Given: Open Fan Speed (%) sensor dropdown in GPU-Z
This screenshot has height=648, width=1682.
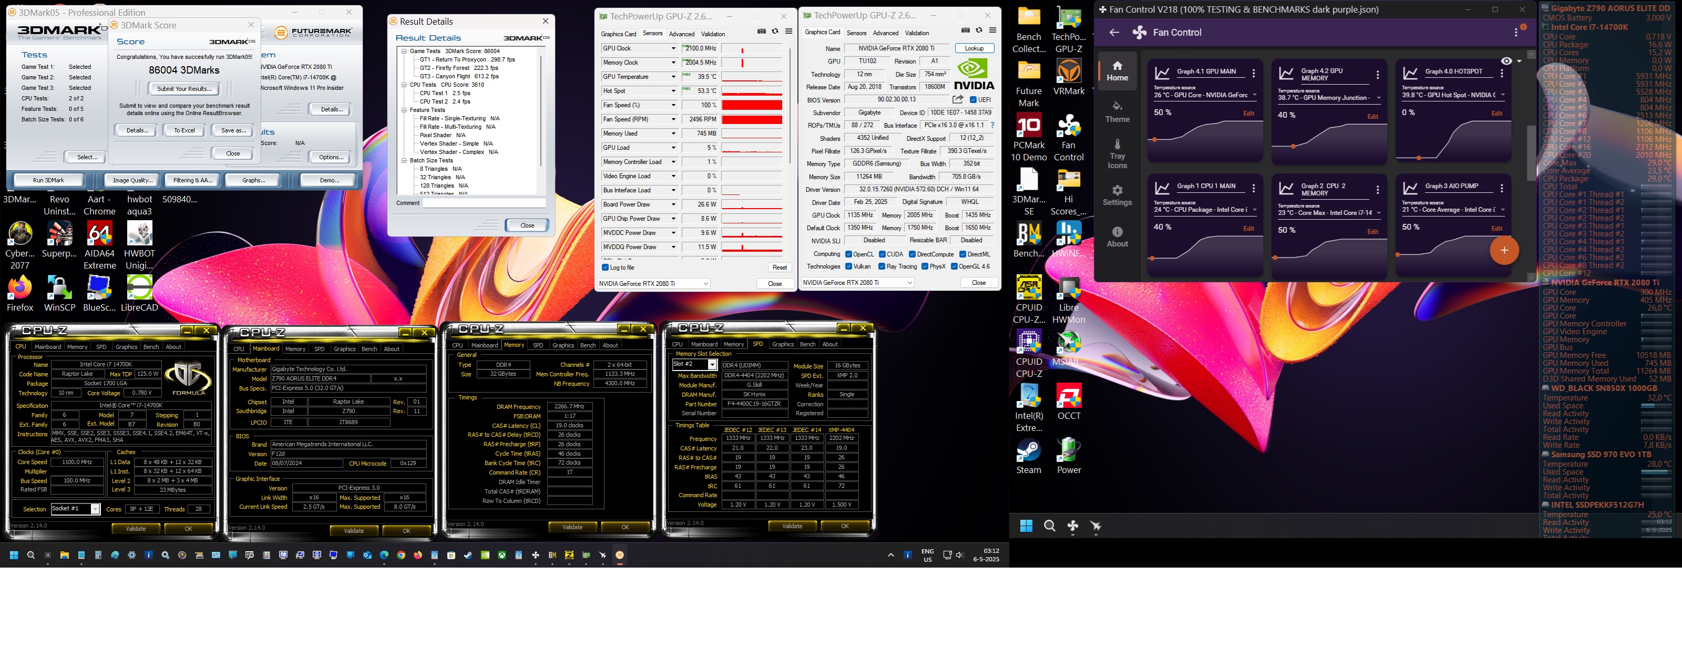Looking at the screenshot, I should pyautogui.click(x=673, y=105).
